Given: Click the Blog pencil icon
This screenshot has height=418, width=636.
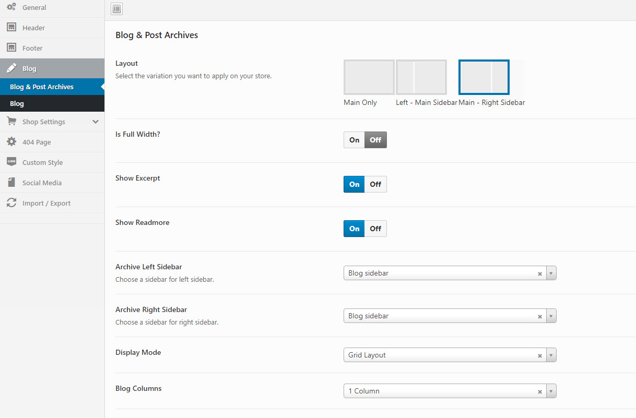Looking at the screenshot, I should (11, 68).
